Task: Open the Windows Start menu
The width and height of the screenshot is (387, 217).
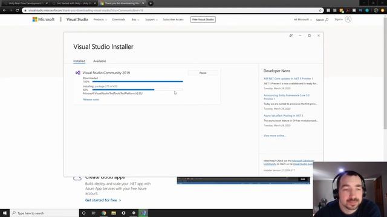Action: 5,213
